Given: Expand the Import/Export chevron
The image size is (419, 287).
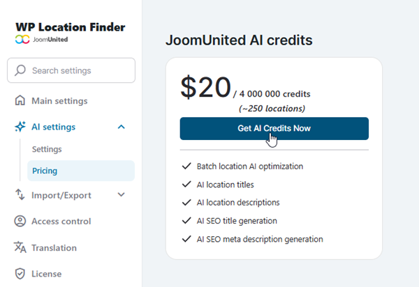Looking at the screenshot, I should click(122, 195).
